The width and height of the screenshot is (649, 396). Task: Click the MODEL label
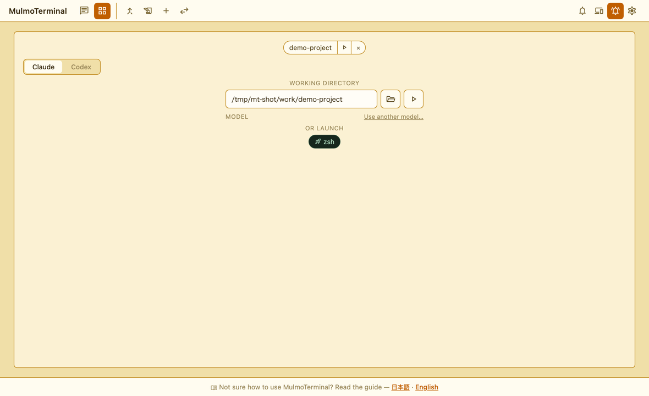pos(237,117)
